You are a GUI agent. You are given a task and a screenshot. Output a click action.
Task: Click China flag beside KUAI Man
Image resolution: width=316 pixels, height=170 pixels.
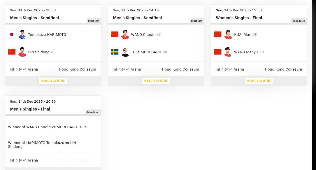tap(218, 34)
